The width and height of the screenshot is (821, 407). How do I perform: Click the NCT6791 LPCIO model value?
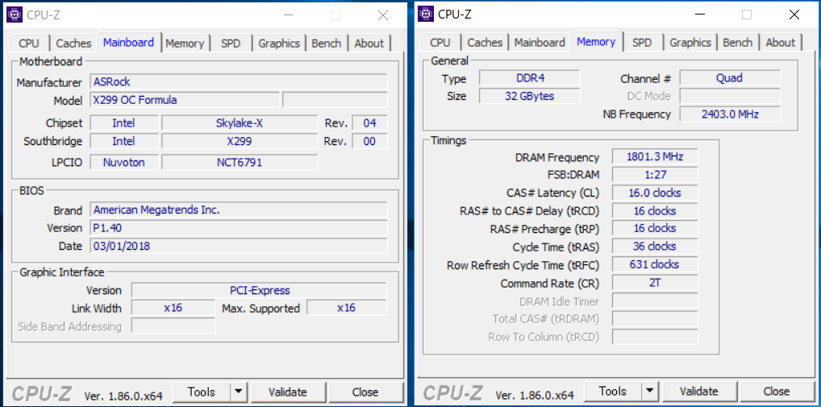click(240, 163)
